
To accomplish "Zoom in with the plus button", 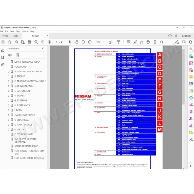I will point(90,42).
